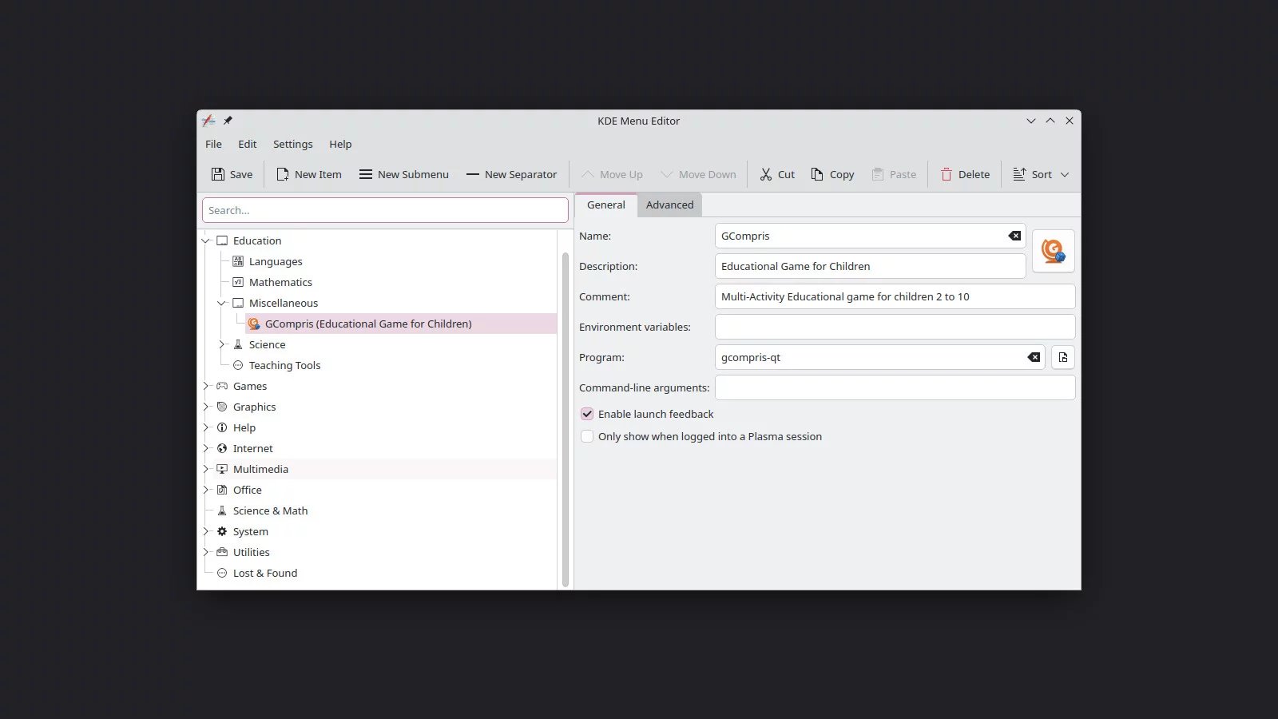Clear the Program field text
The width and height of the screenshot is (1278, 719).
pos(1034,357)
